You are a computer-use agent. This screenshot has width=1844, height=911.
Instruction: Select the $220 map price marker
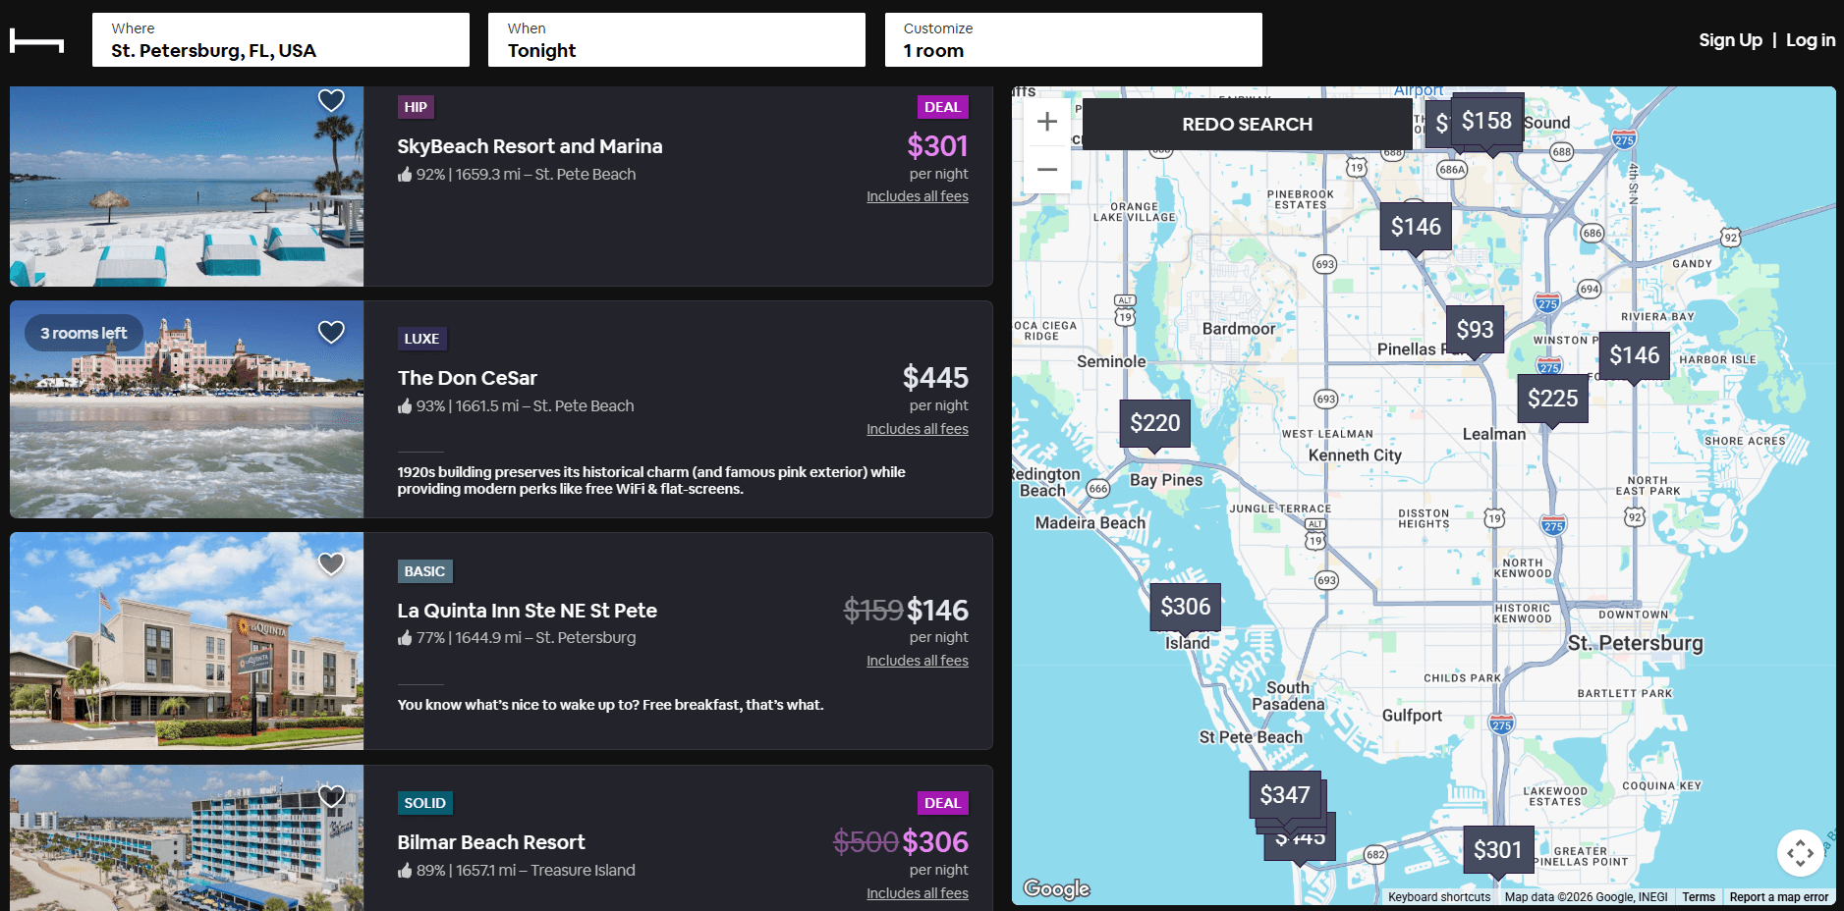coord(1154,423)
